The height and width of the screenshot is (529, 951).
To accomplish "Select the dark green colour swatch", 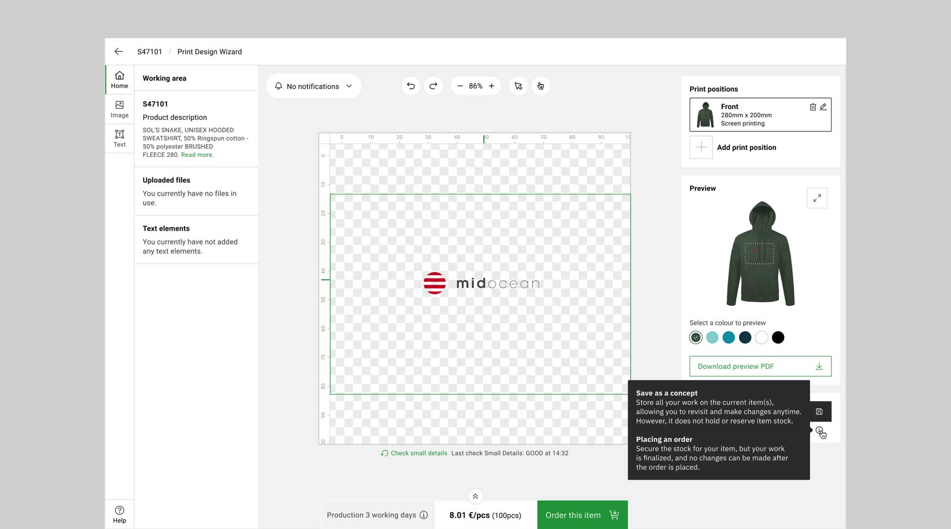I will coord(695,337).
